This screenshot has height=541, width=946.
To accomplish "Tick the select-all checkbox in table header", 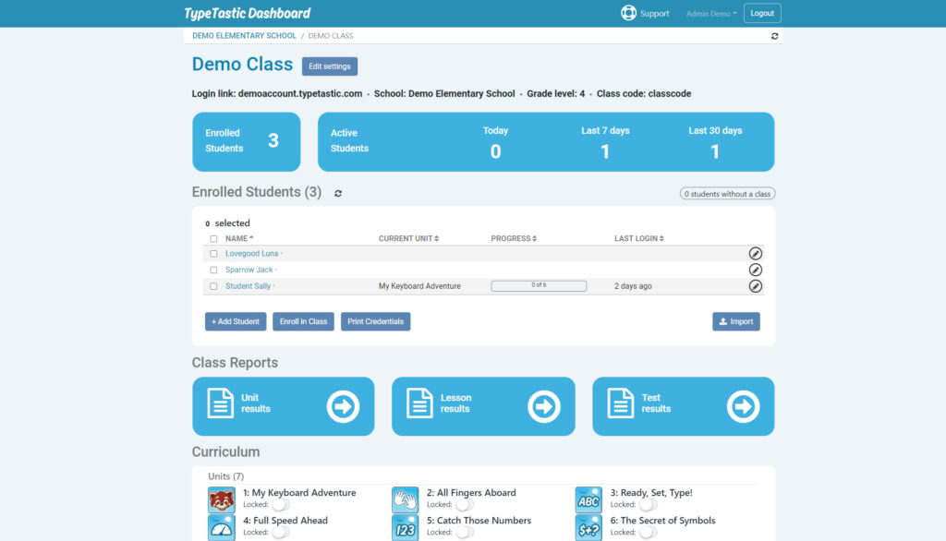I will click(x=213, y=239).
